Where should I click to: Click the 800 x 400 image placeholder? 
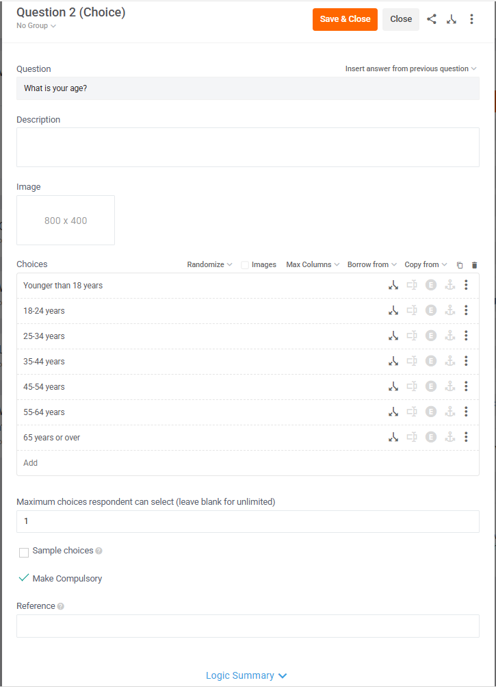[x=66, y=221]
